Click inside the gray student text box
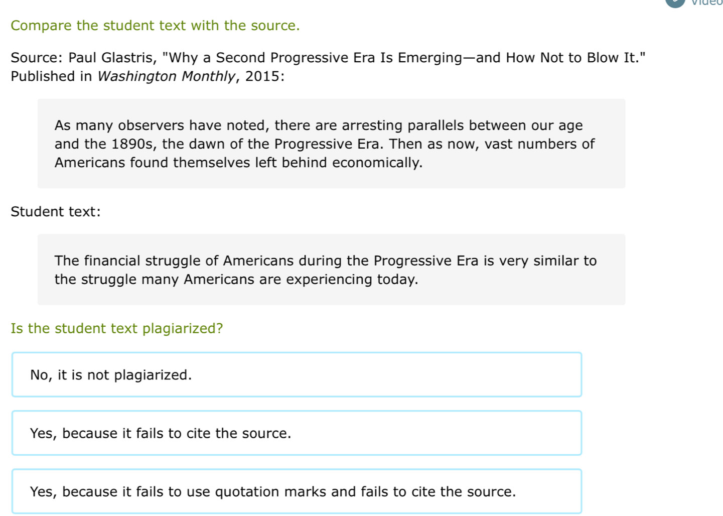723x516 pixels. tap(331, 270)
